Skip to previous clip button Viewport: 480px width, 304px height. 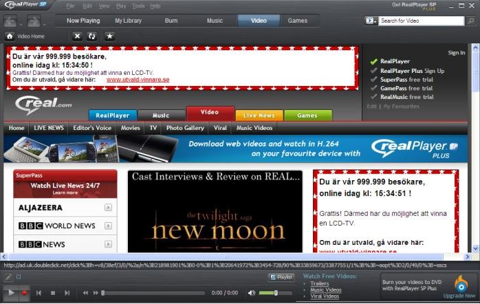[x=39, y=293]
